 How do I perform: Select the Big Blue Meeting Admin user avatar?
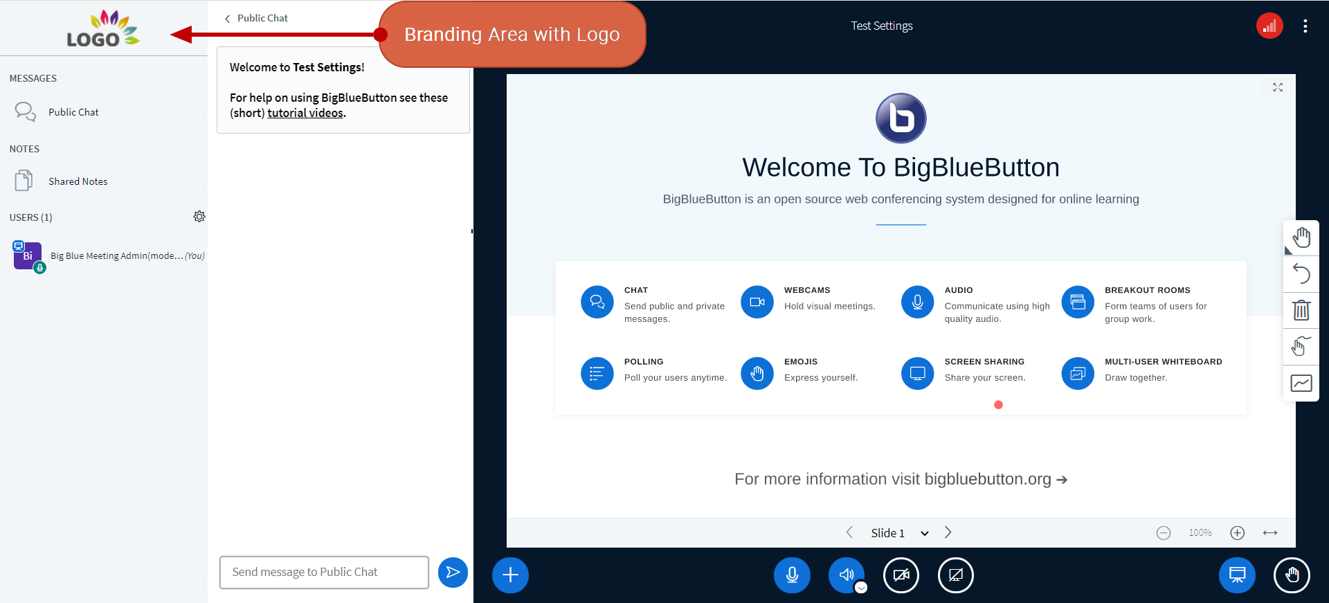pos(28,255)
